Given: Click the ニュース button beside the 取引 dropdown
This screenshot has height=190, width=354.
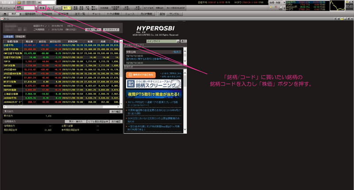Looking at the screenshot, I should pyautogui.click(x=58, y=8).
